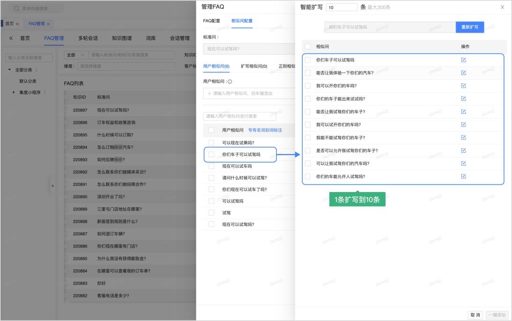This screenshot has width=512, height=321.
Task: Click the 专有名词划词标注 link
Action: [x=265, y=130]
